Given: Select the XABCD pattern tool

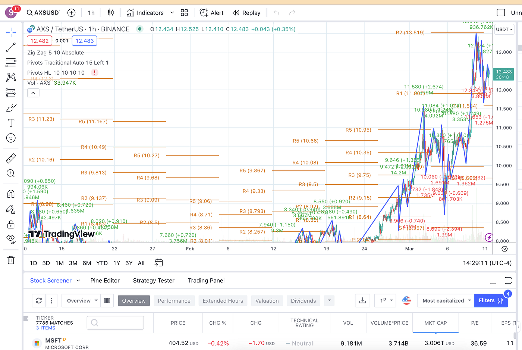Looking at the screenshot, I should point(11,77).
